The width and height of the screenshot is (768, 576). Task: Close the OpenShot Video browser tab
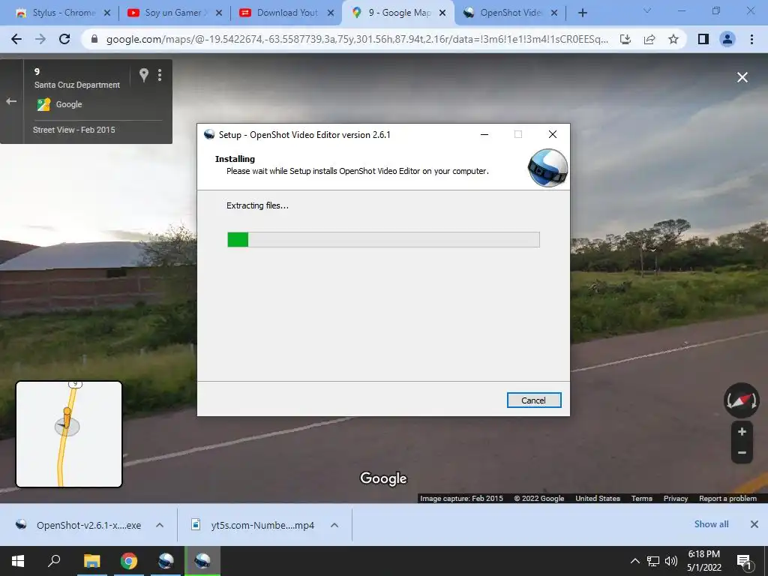[554, 13]
